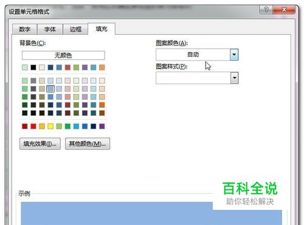
Task: Choose yellow in standard colors row
Action: point(50,126)
